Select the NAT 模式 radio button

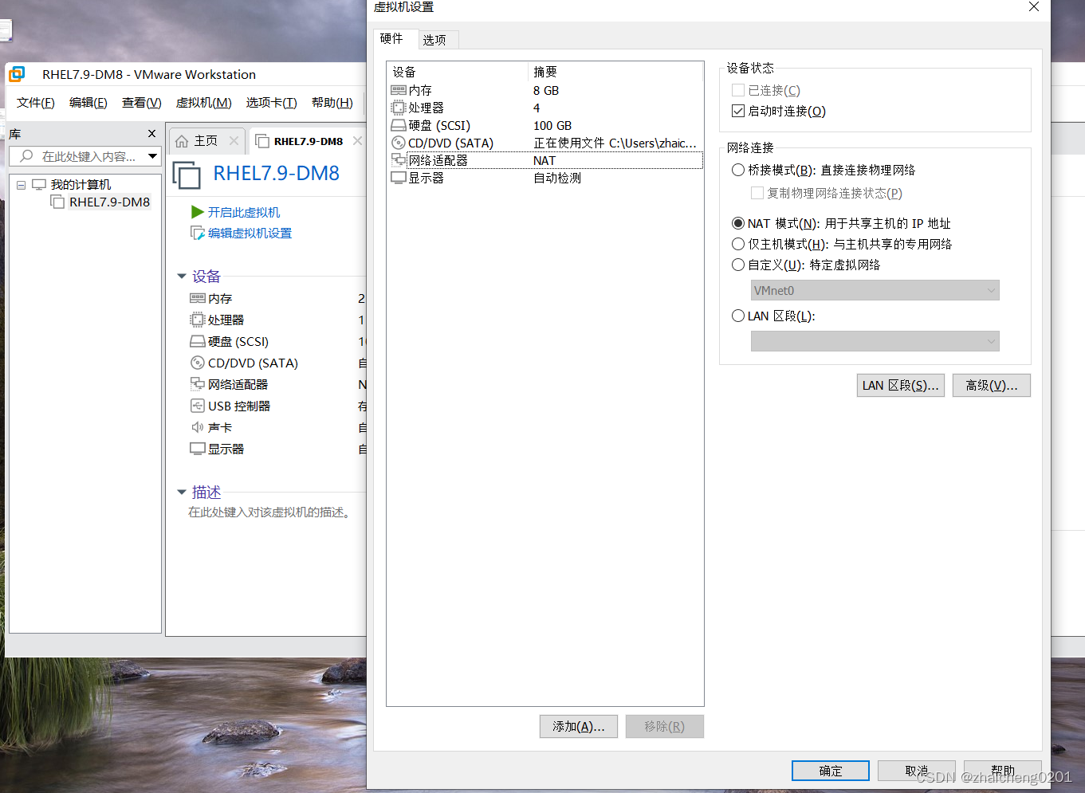point(738,223)
